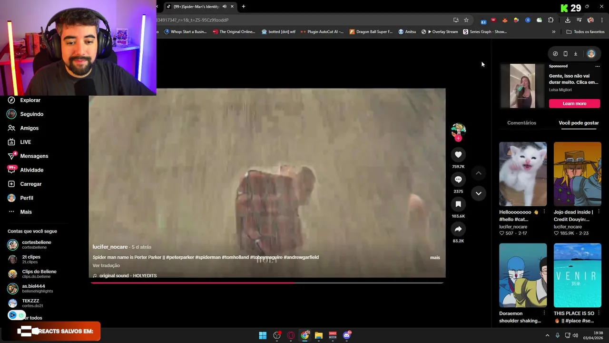Viewport: 609px width, 343px height.
Task: Click the #tomholland hashtag in the caption
Action: (x=235, y=257)
